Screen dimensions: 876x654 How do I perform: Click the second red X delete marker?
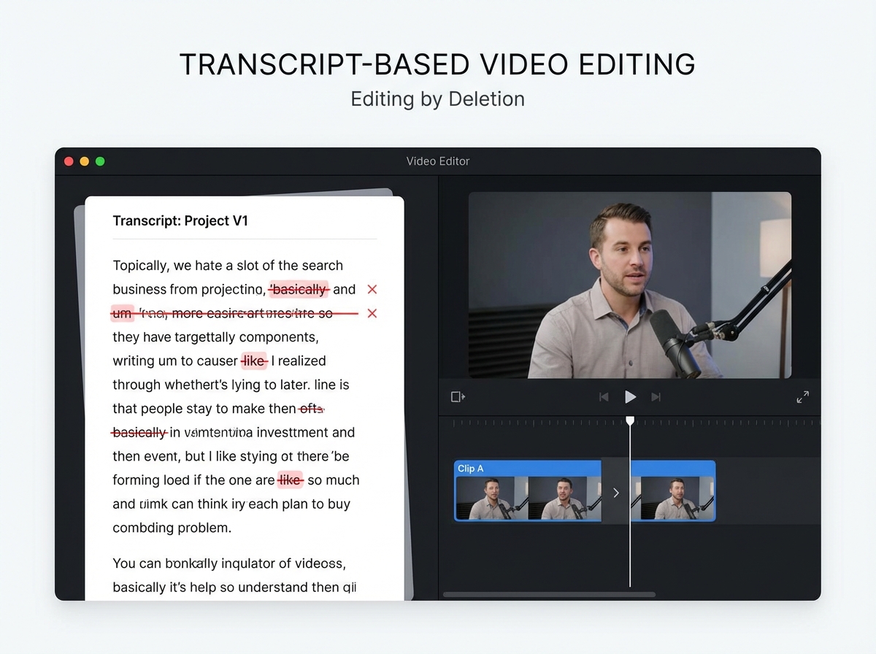[x=372, y=313]
